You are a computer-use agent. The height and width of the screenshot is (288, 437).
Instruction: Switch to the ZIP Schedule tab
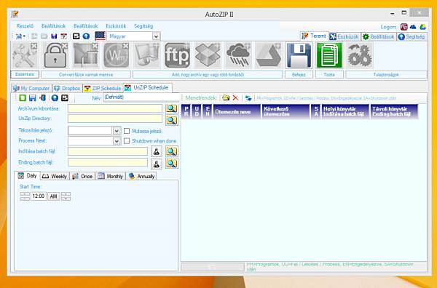click(x=103, y=88)
